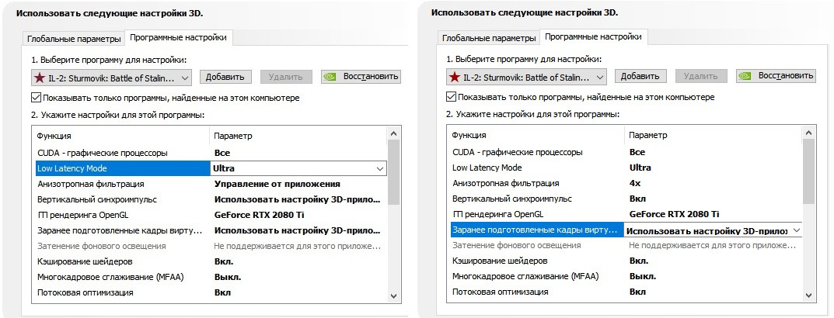Open the program selection dropdown arrow in left panel
The width and height of the screenshot is (834, 318).
coord(184,78)
